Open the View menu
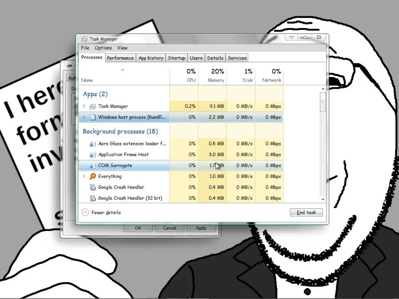This screenshot has width=399, height=299. point(122,48)
